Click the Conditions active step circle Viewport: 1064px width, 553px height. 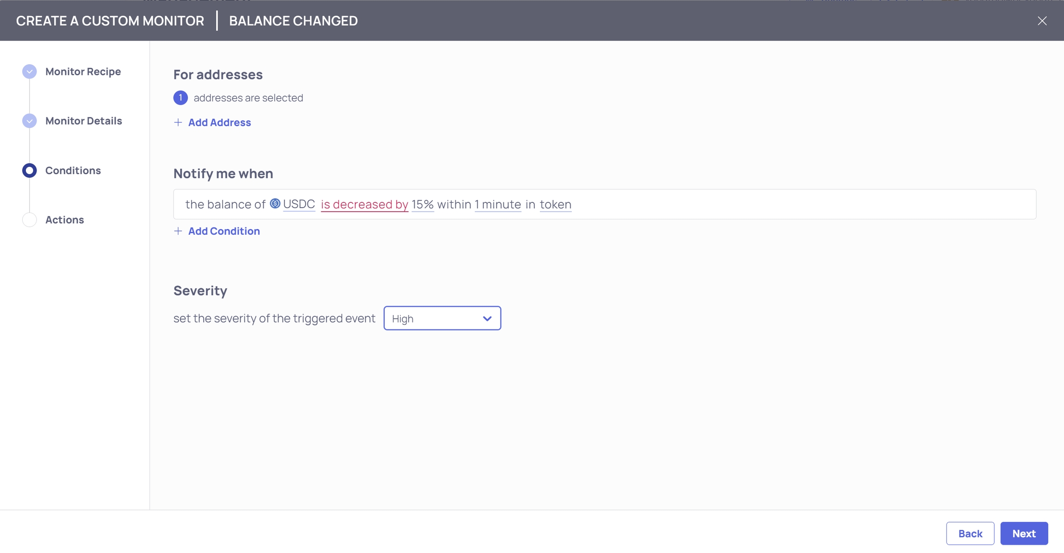(x=29, y=170)
